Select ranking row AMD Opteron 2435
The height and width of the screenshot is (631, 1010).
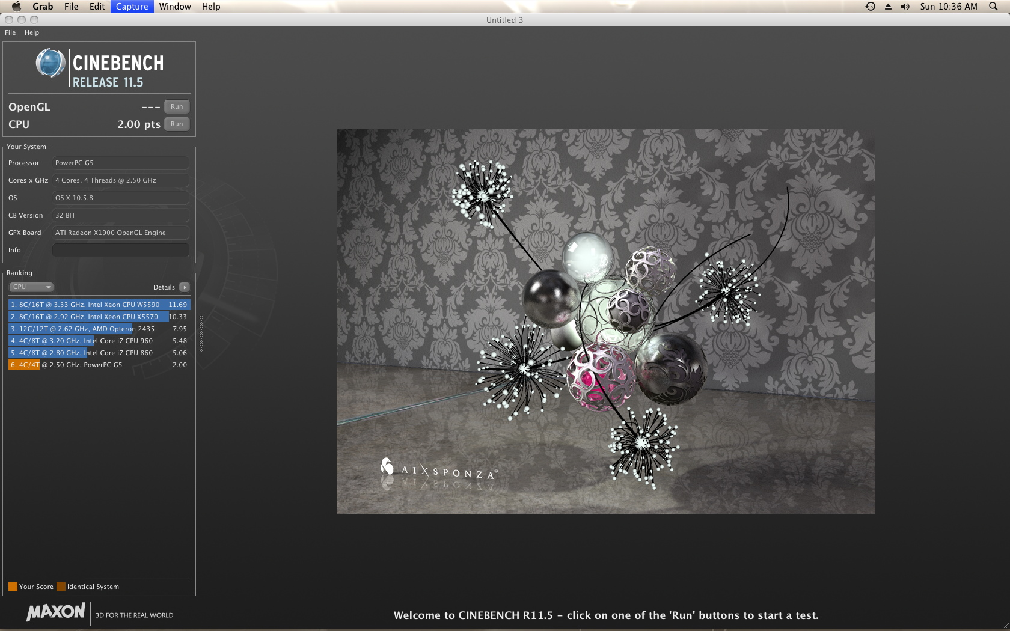pos(99,329)
